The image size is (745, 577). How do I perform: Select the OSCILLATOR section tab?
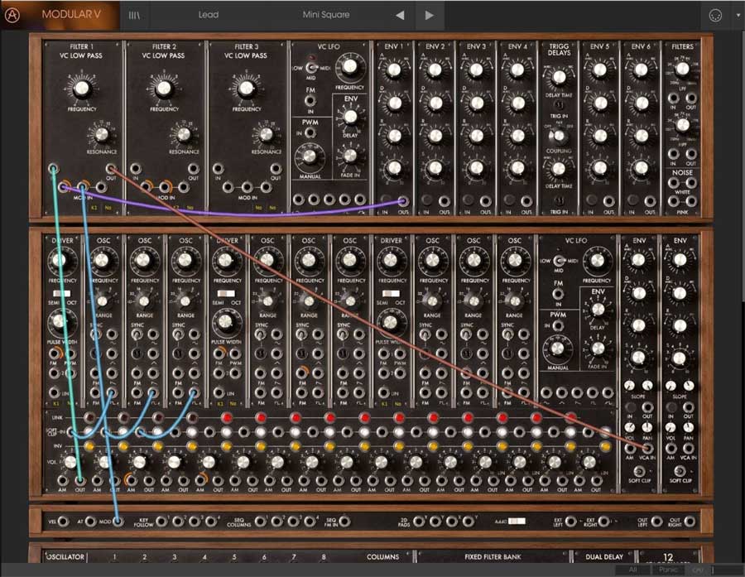pyautogui.click(x=65, y=556)
